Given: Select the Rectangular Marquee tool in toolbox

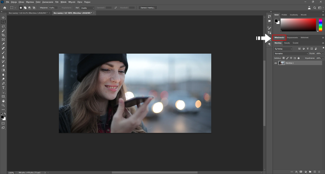Looking at the screenshot, I should 3,22.
